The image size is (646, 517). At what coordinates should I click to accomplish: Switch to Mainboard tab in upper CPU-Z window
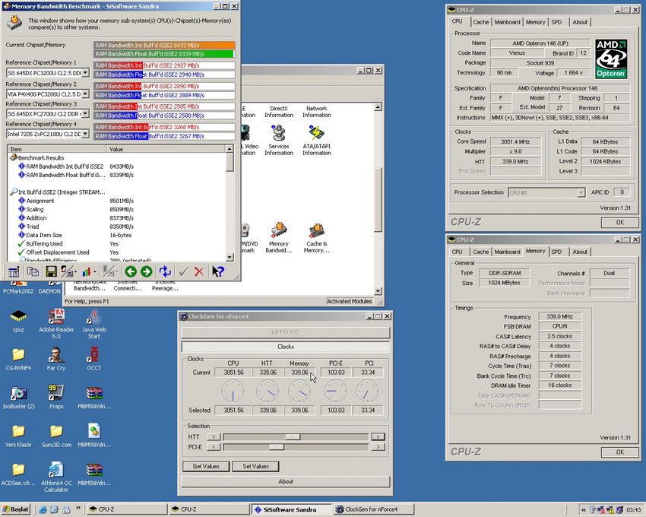(x=507, y=22)
